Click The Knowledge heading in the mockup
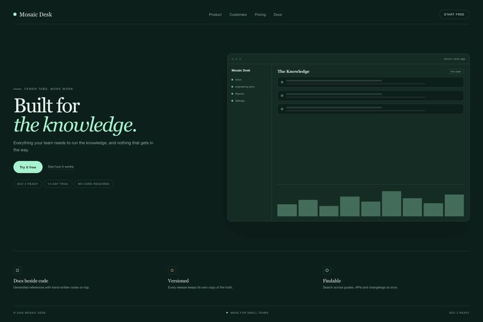483x322 pixels. click(x=293, y=71)
